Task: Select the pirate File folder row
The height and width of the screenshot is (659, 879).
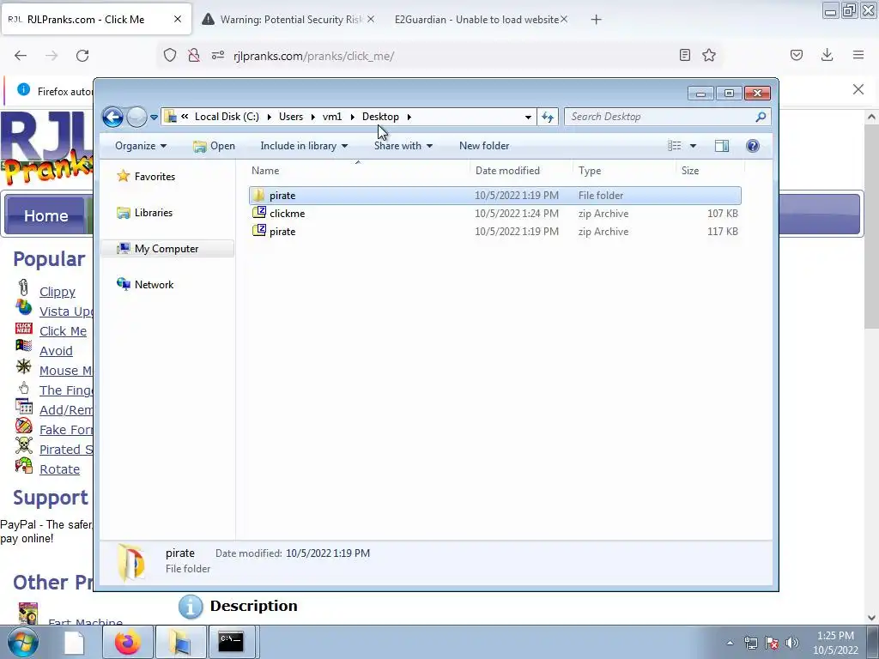Action: tap(495, 196)
